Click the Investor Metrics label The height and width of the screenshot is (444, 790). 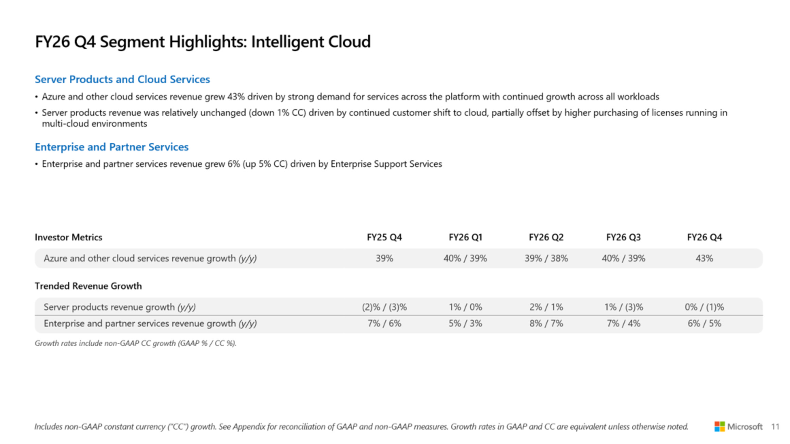click(68, 237)
